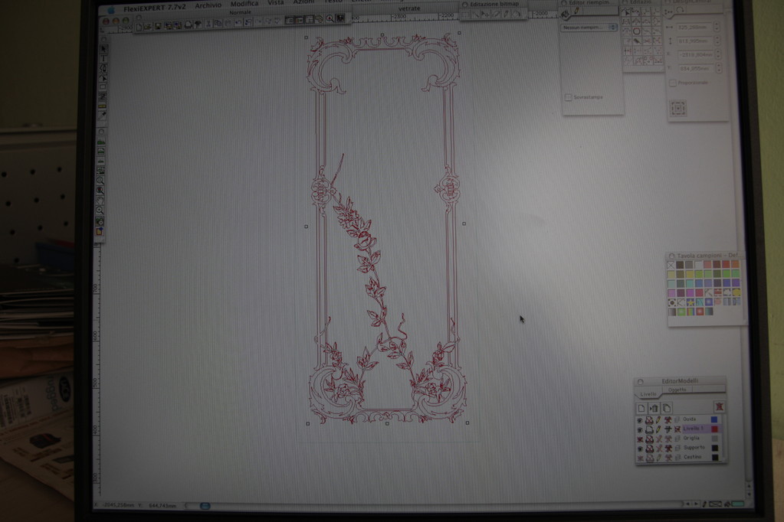The height and width of the screenshot is (522, 784).
Task: Choose the point select arrow in Editazione palette
Action: click(626, 11)
